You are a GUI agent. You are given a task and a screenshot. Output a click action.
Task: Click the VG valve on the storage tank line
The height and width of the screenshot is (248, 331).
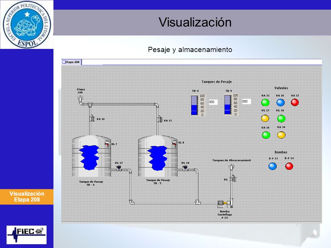click(x=233, y=179)
